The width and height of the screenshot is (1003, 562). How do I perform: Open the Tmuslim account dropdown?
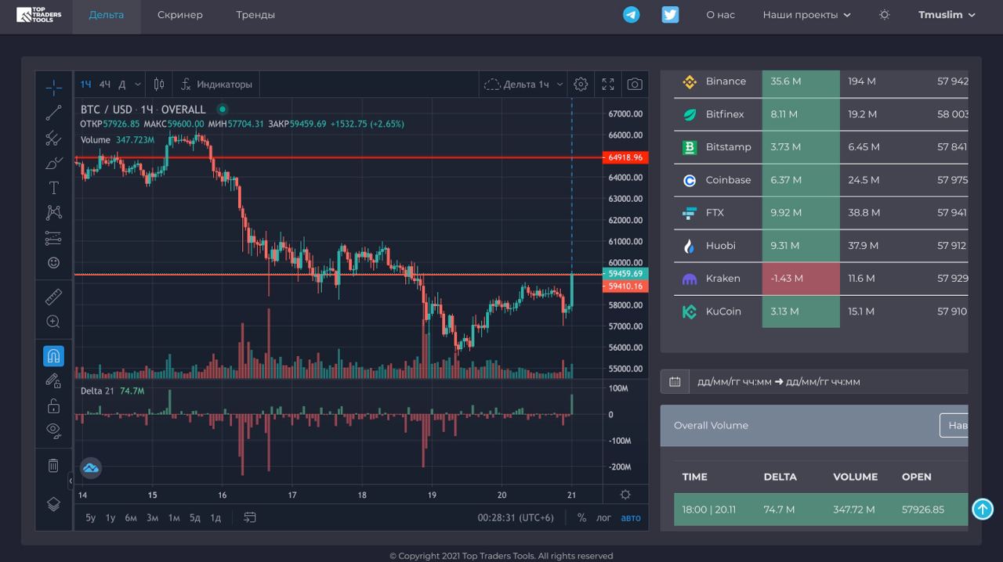pos(947,15)
